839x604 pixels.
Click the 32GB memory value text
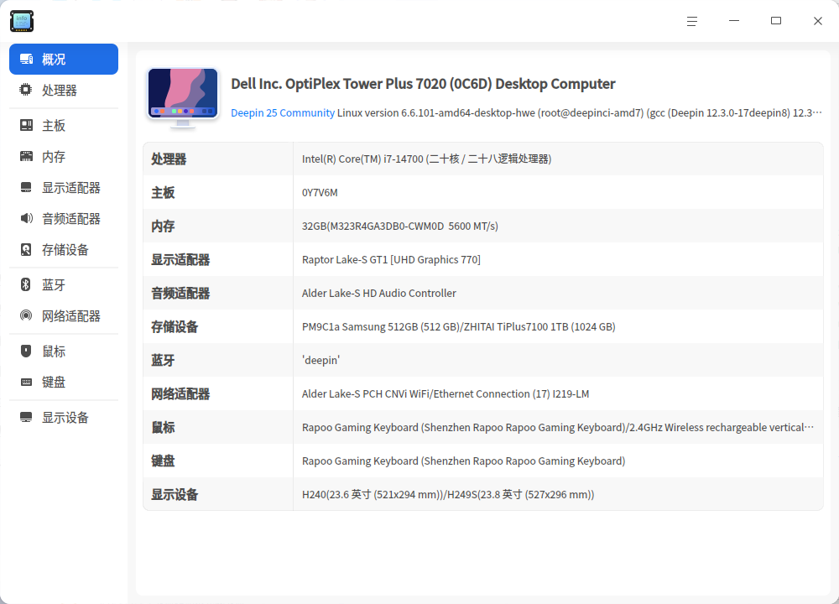pyautogui.click(x=399, y=226)
